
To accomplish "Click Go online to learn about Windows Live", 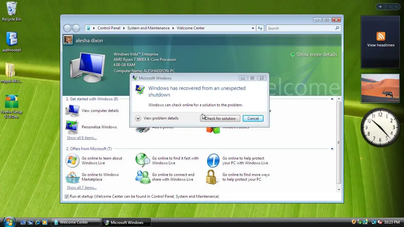I will tap(102, 160).
